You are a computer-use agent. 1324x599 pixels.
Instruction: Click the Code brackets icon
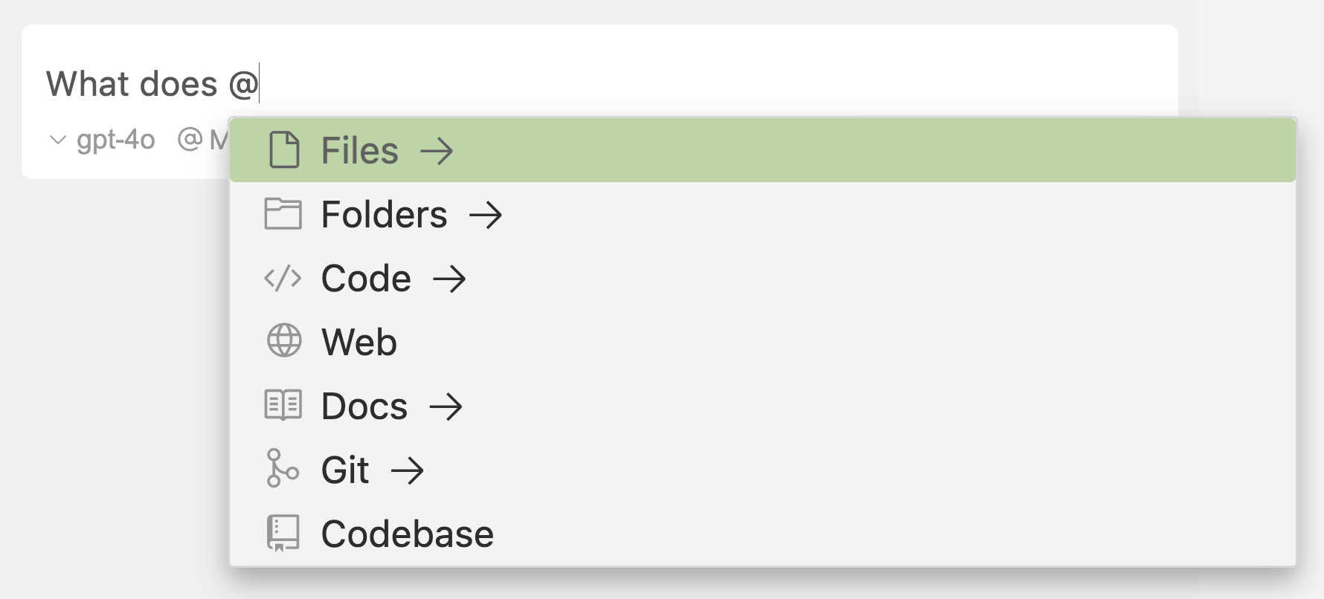point(283,278)
